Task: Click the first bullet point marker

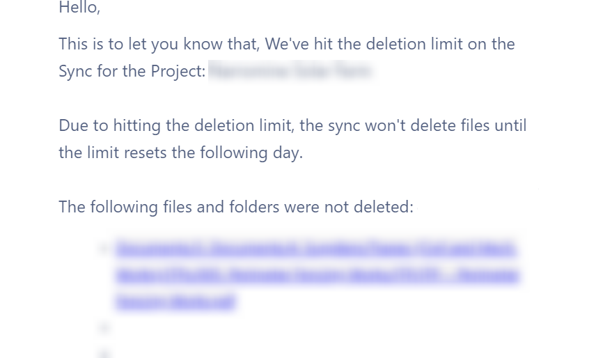Action: 104,249
